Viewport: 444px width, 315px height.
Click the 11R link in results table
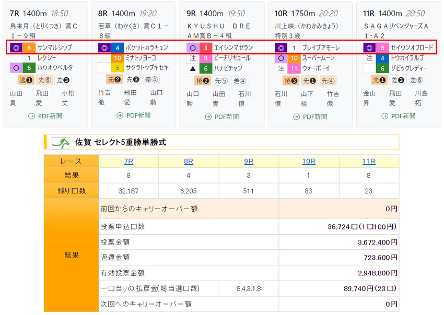click(x=369, y=161)
